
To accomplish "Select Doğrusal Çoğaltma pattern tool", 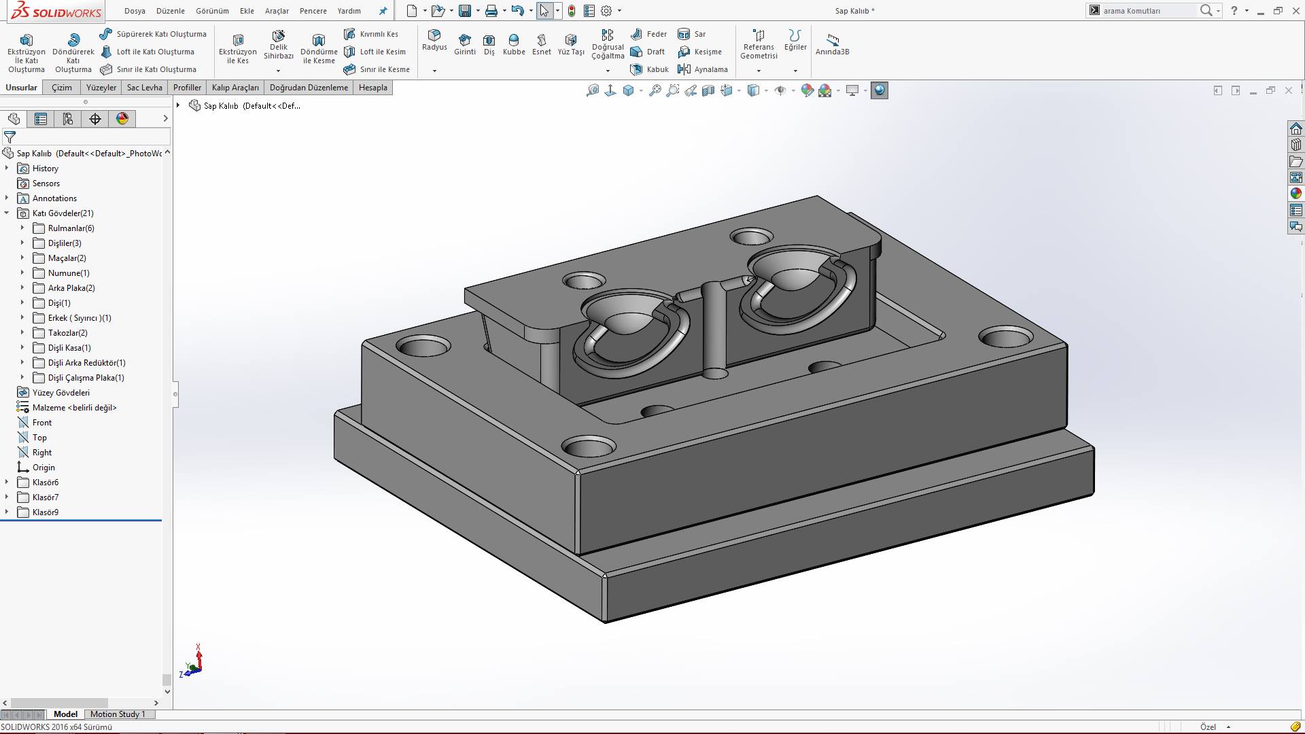I will coord(608,44).
